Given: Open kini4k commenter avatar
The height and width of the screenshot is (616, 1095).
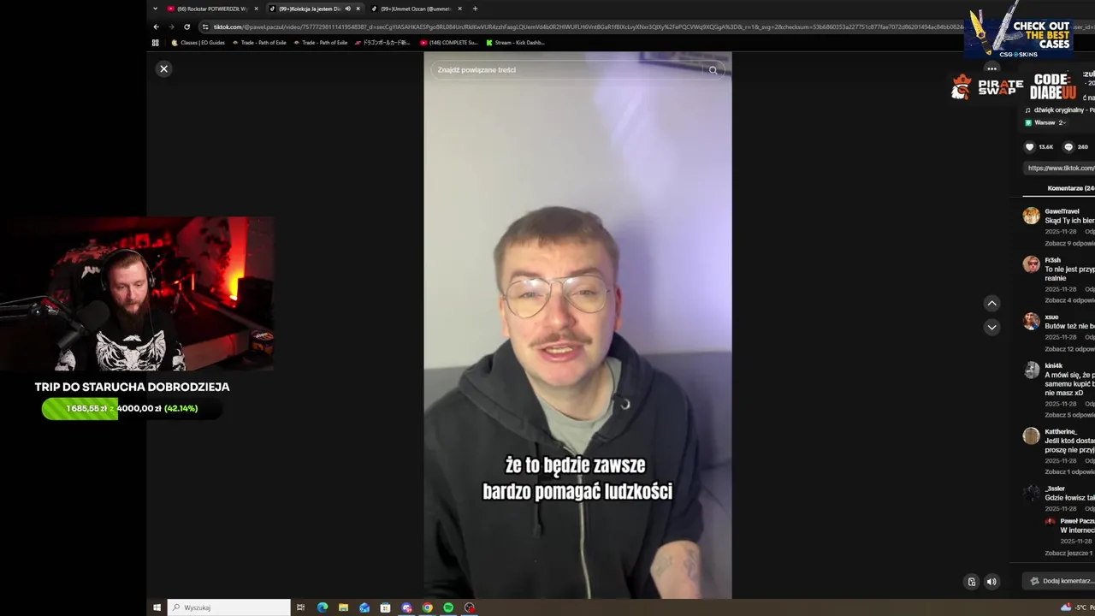Looking at the screenshot, I should click(1032, 370).
